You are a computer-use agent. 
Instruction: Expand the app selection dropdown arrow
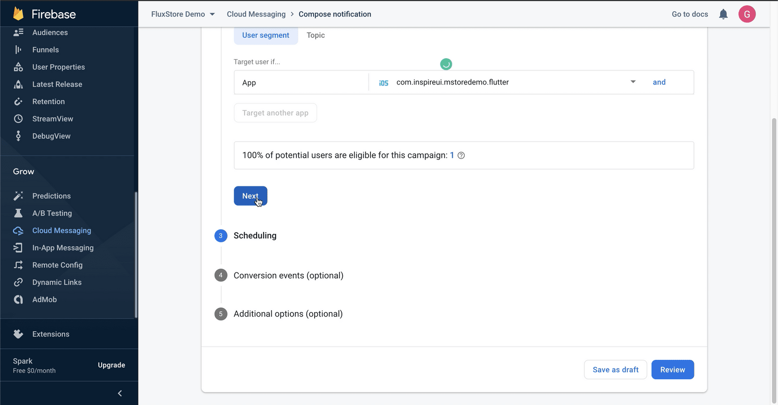[633, 82]
